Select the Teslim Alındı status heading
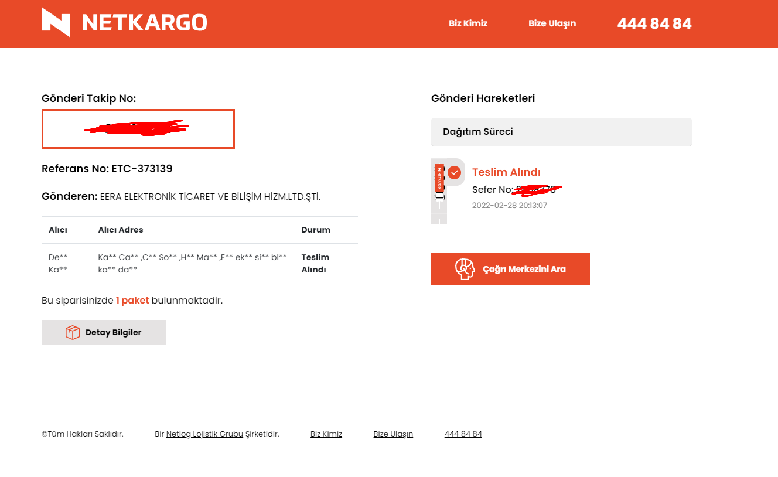Image resolution: width=778 pixels, height=477 pixels. pyautogui.click(x=506, y=172)
